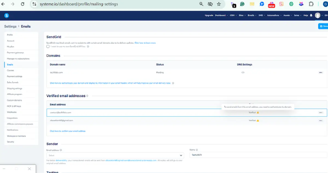Image resolution: width=328 pixels, height=173 pixels.
Task: Open three-dot menu for contact@techlifetv.com
Action: pos(321,113)
